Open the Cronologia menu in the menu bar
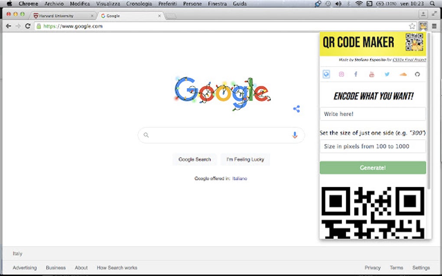Screen dimensions: 442x276 pos(139,3)
